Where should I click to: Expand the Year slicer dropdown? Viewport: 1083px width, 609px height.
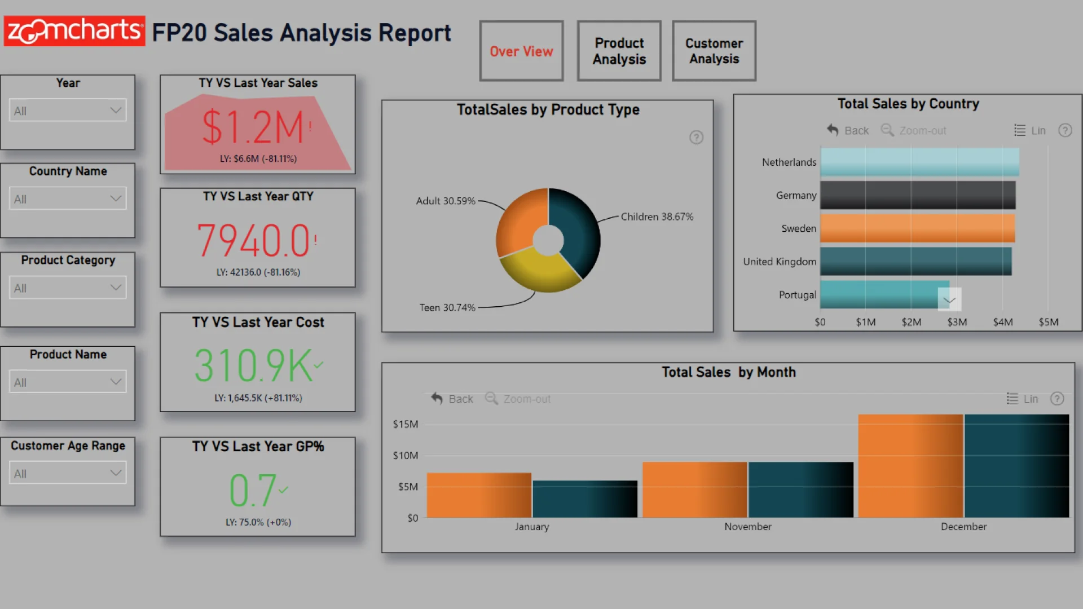pos(68,111)
